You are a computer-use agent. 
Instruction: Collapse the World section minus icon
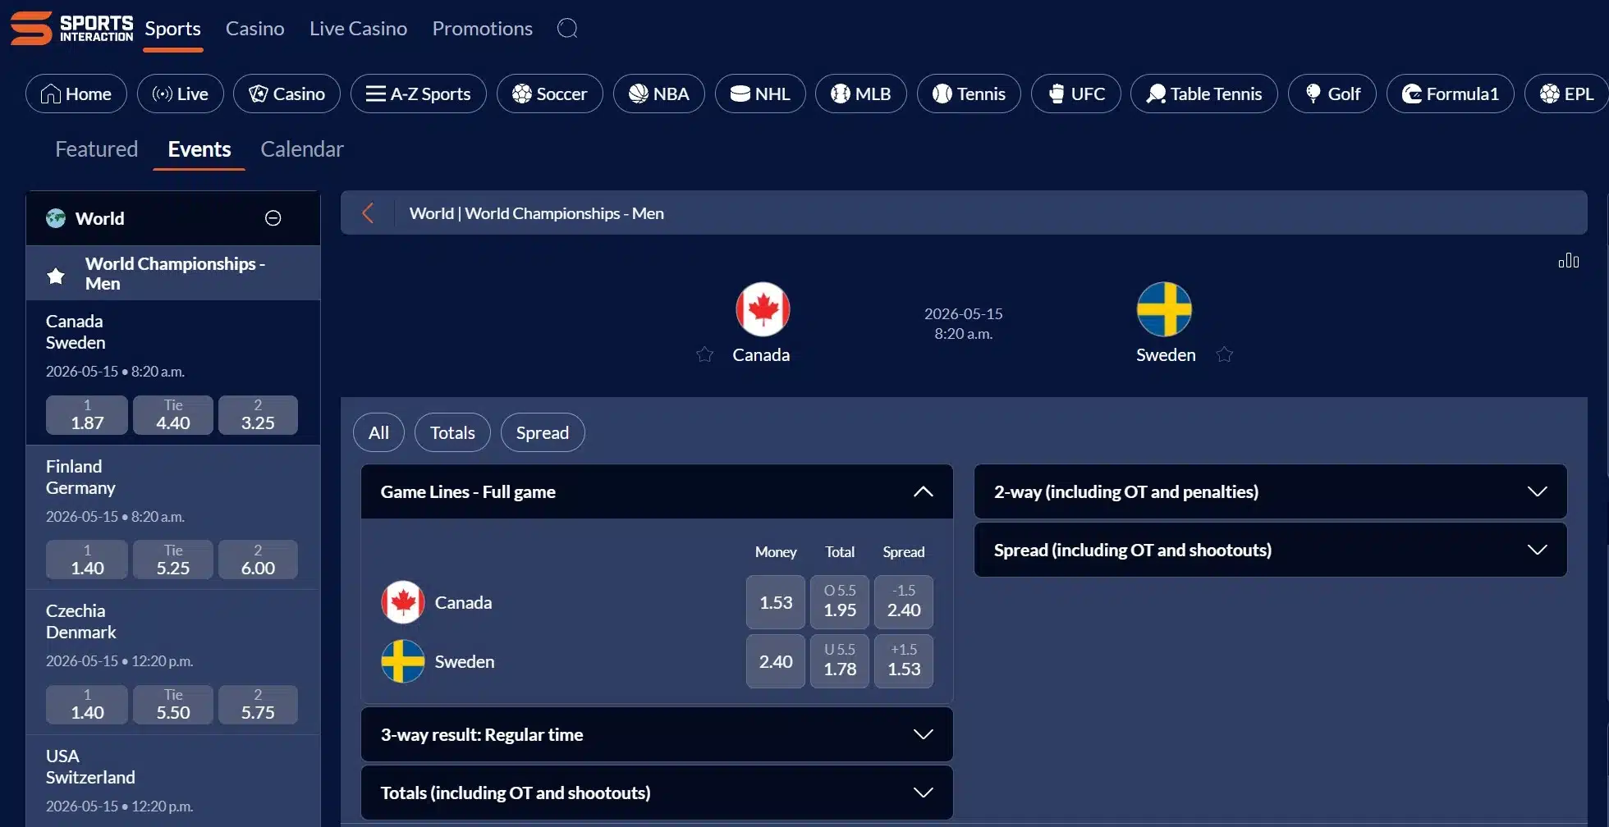(273, 218)
